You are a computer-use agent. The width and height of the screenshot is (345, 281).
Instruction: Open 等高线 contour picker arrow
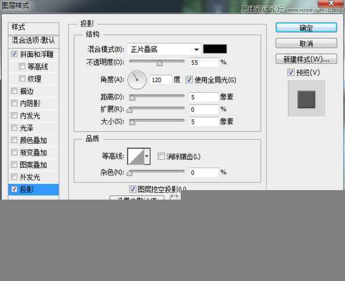click(147, 156)
